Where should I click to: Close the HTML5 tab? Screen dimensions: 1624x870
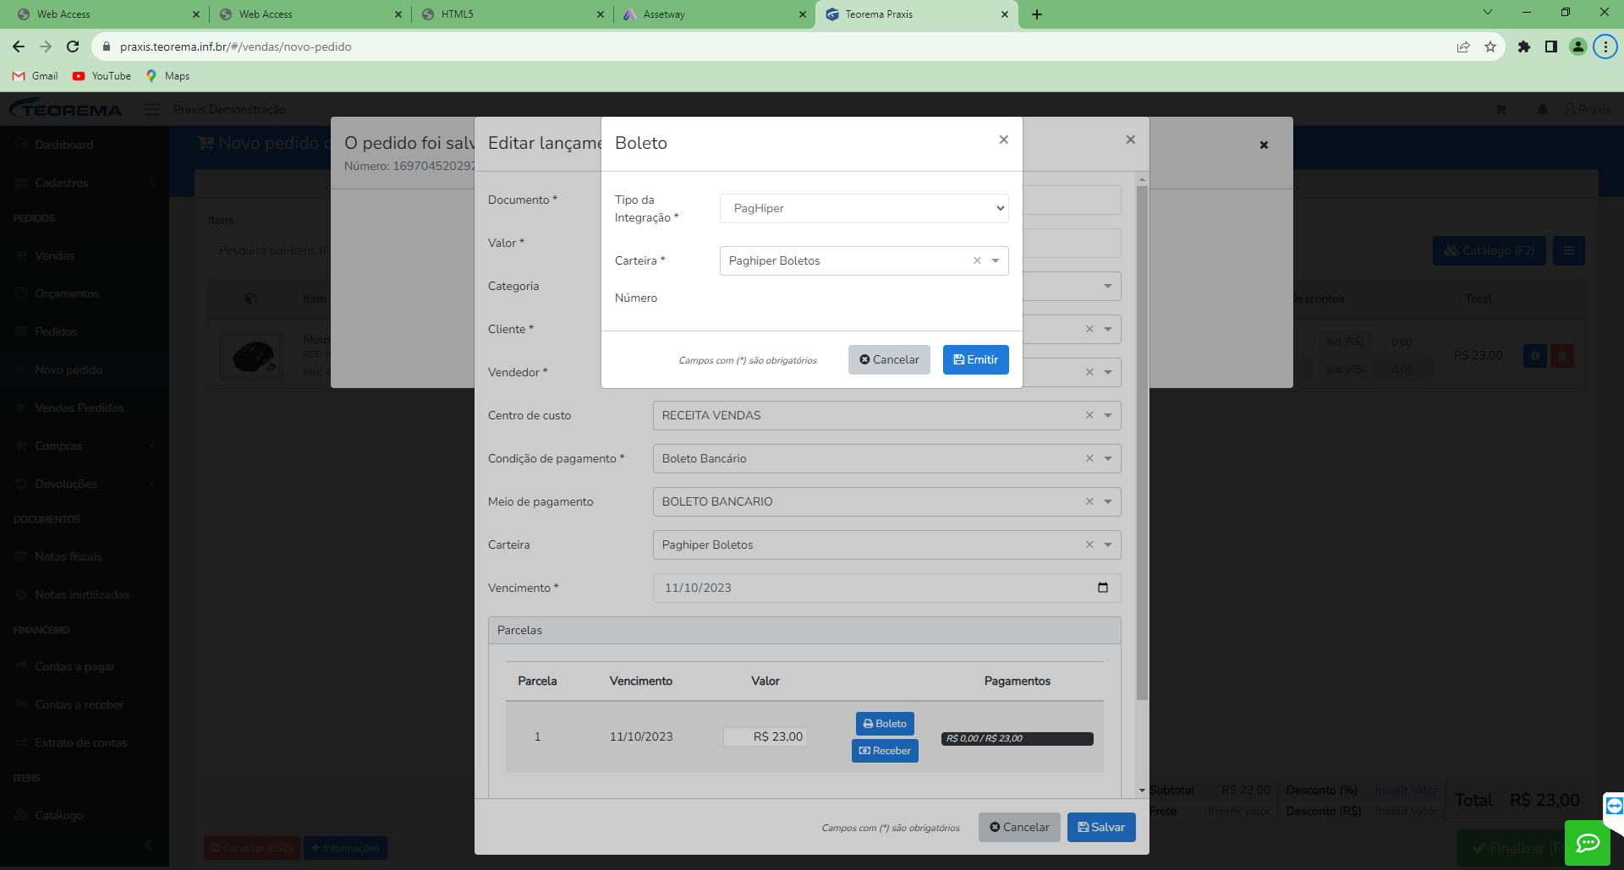pos(601,14)
